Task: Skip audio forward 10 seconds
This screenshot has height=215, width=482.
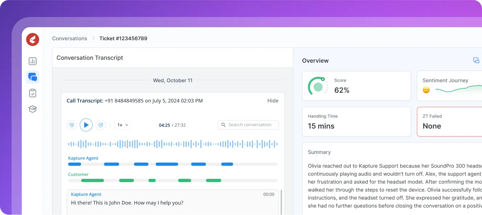Action: point(101,125)
